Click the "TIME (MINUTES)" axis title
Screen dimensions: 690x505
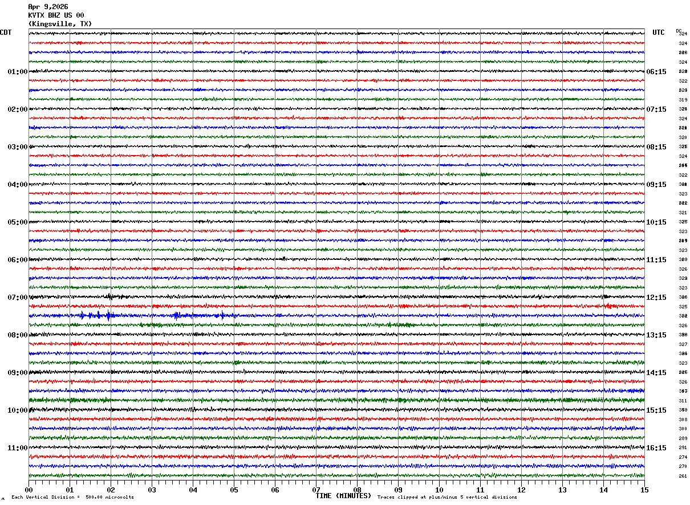tap(343, 496)
